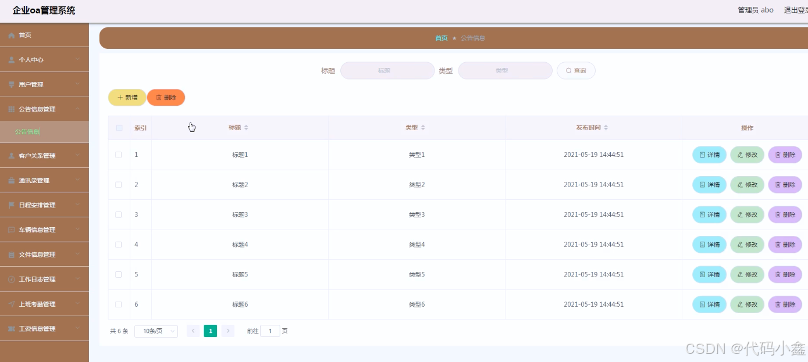The height and width of the screenshot is (362, 808).
Task: Click the 前往 page number input
Action: (270, 331)
